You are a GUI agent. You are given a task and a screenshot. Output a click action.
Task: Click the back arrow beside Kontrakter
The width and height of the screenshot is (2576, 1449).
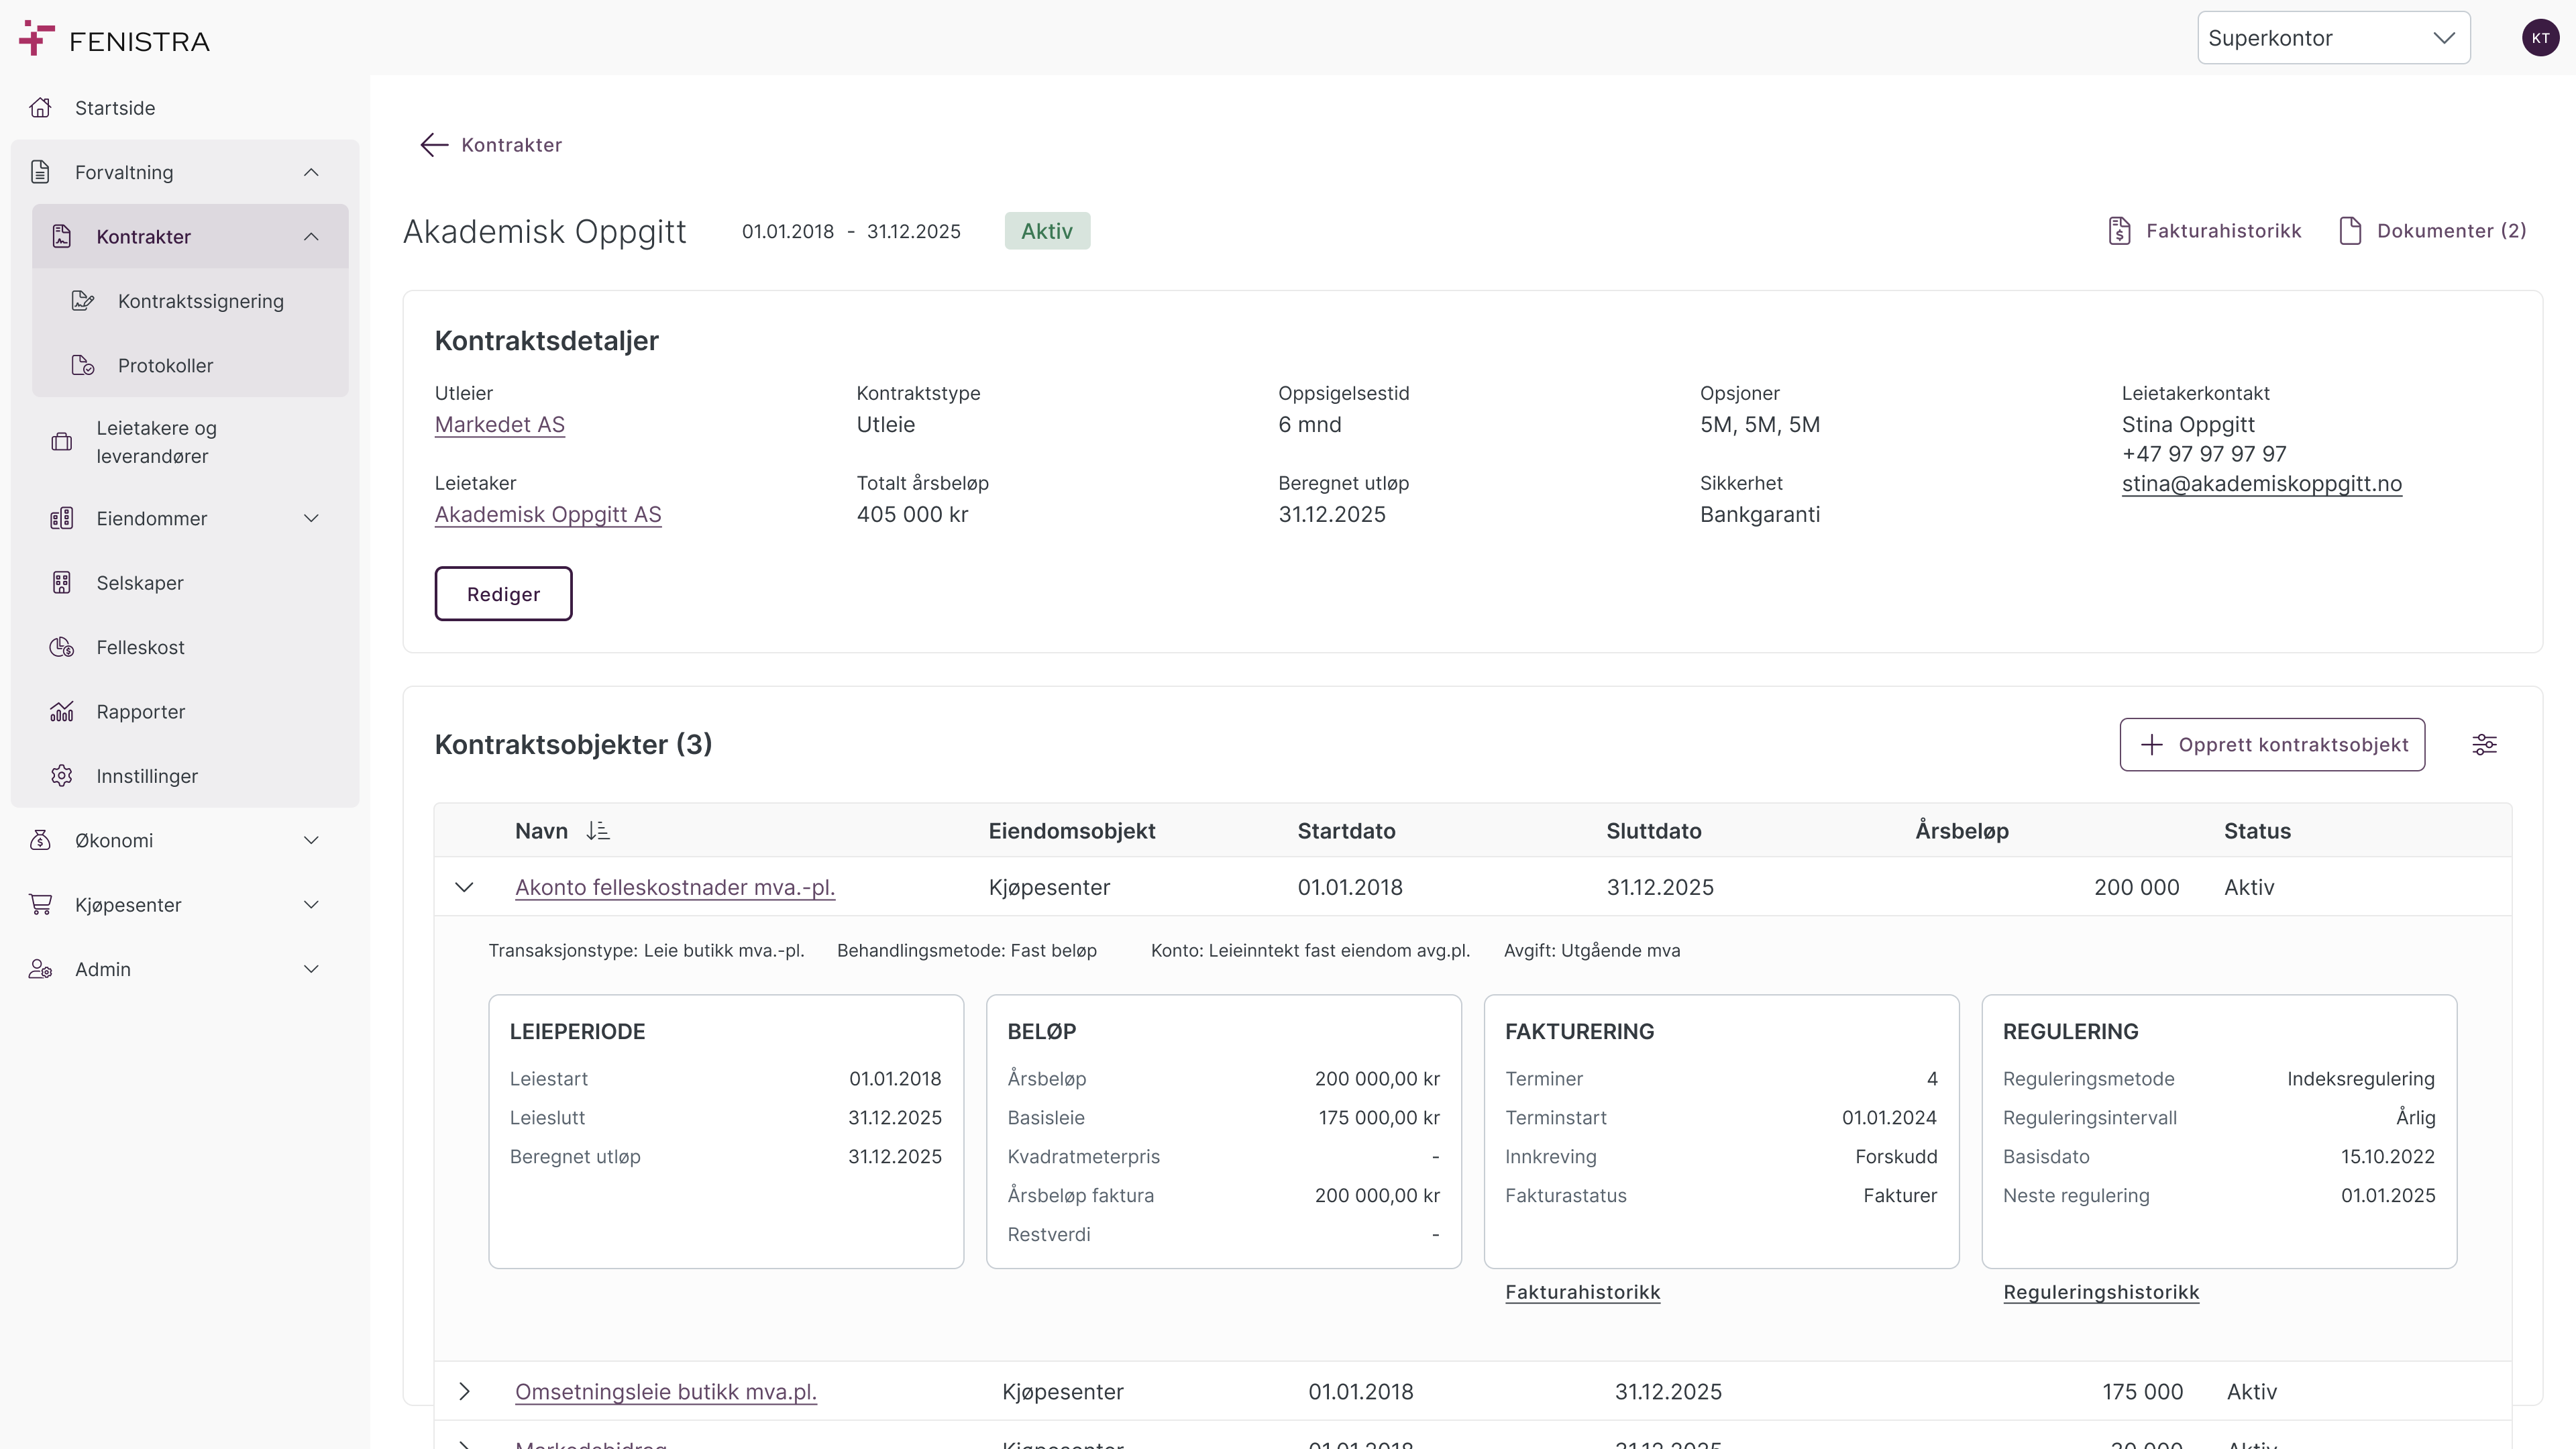[434, 145]
